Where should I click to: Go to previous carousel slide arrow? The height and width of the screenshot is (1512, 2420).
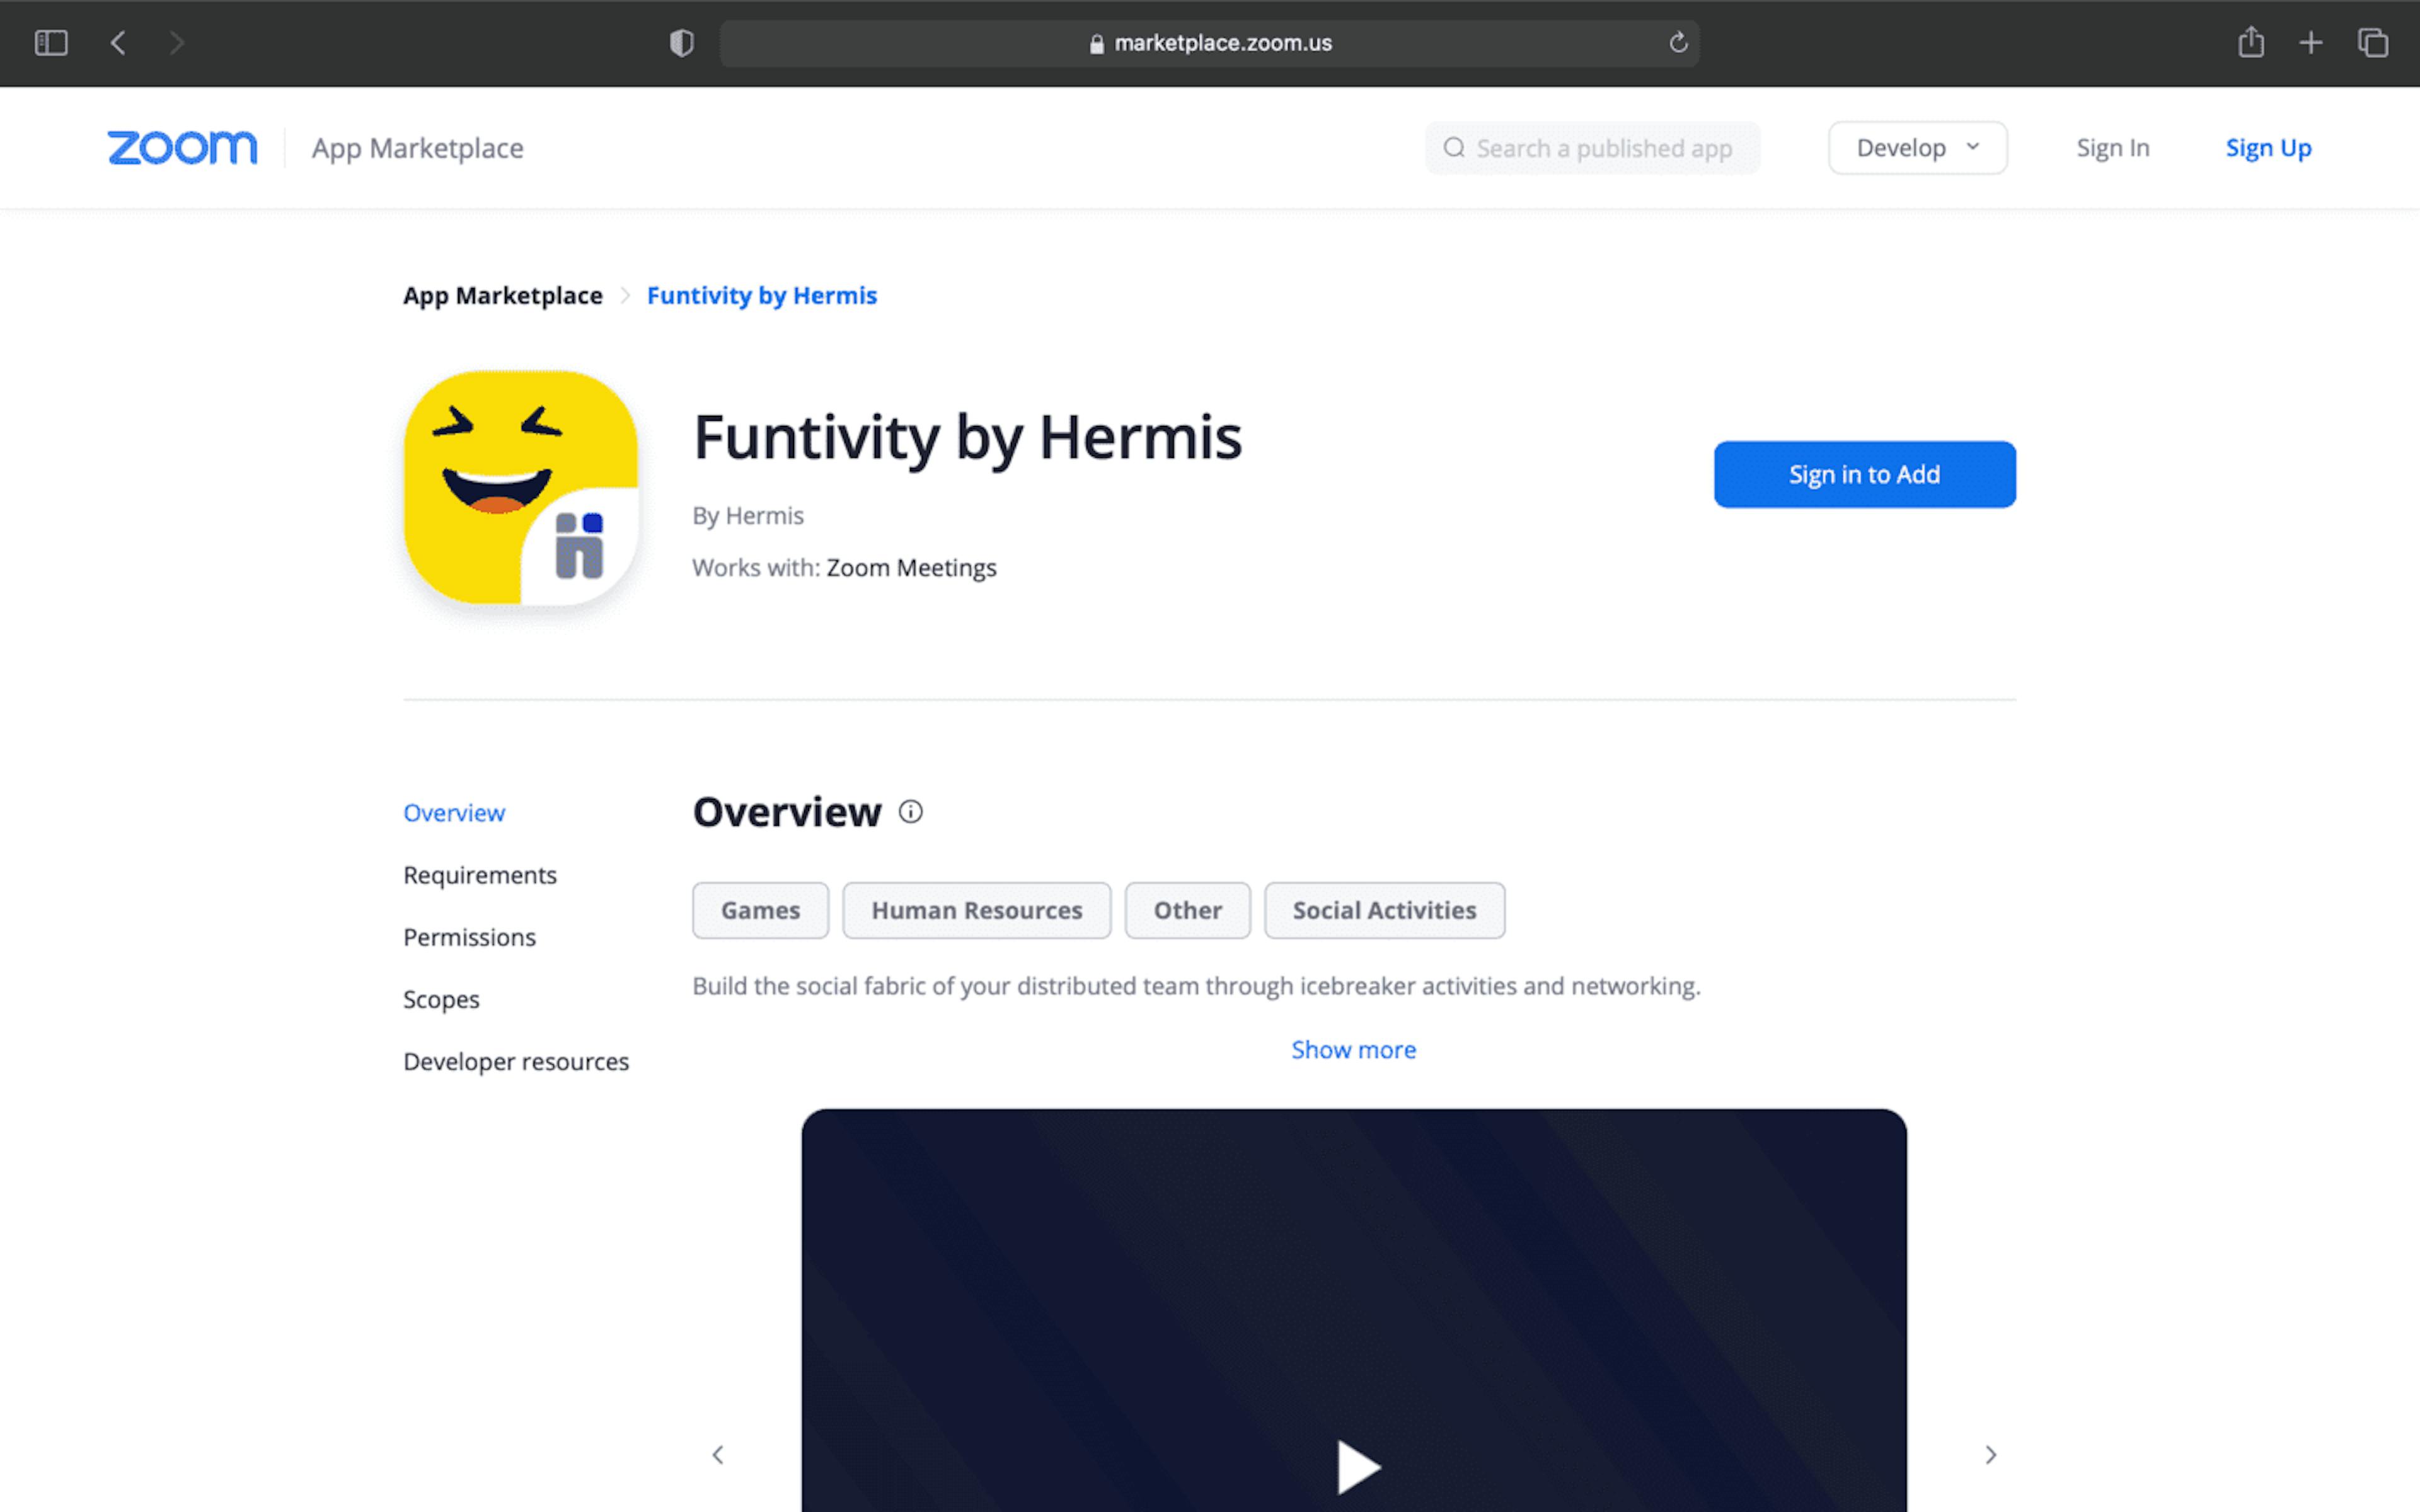[718, 1455]
